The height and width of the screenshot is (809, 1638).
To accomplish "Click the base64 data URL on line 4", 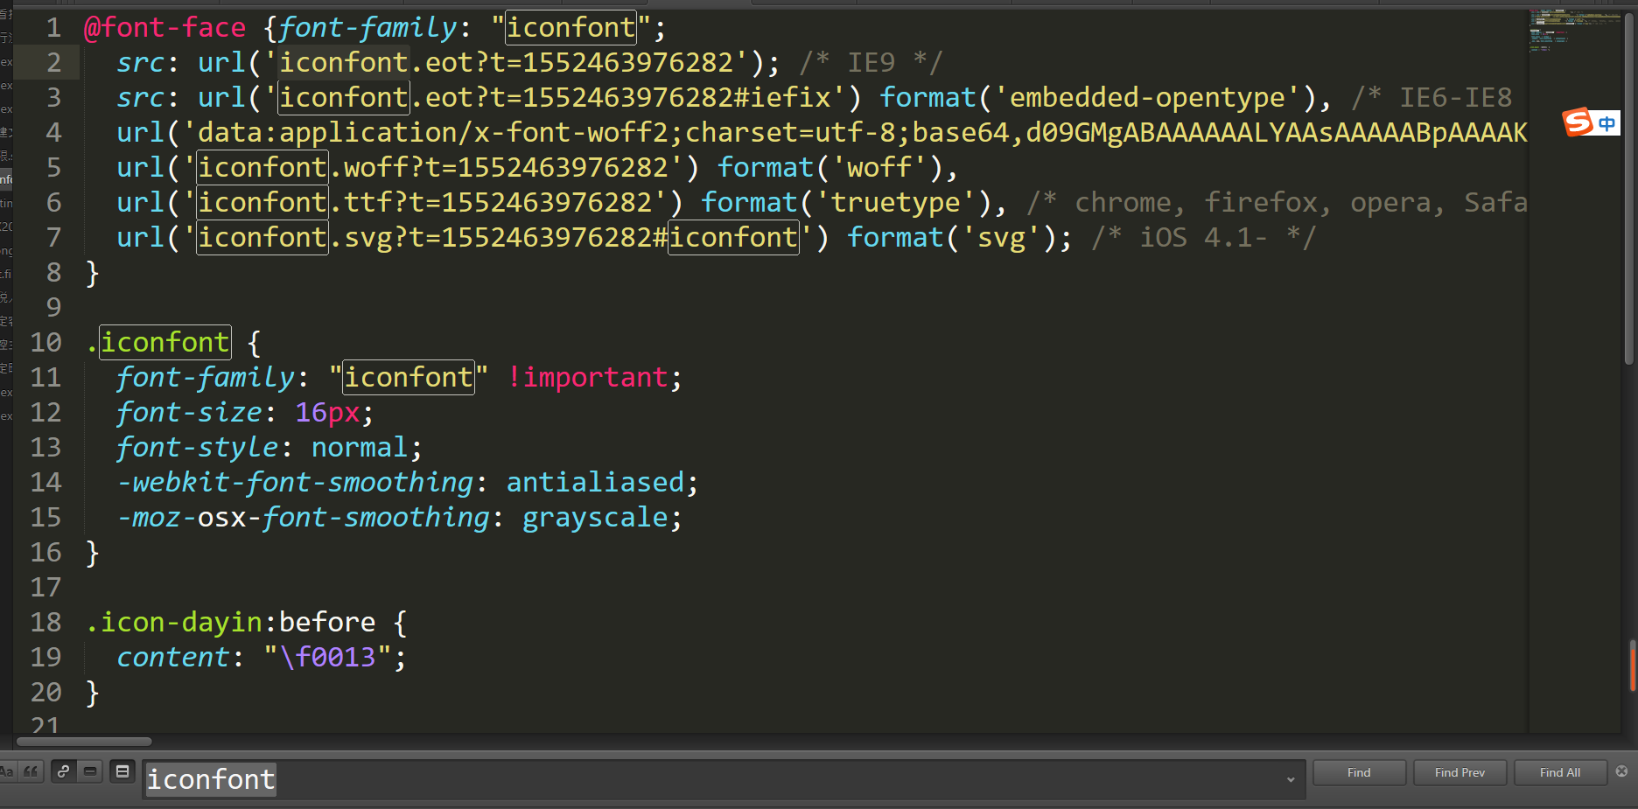I will [x=854, y=133].
